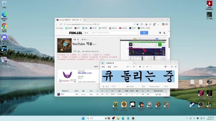Click the 전적 갱신 update button

click(x=77, y=51)
